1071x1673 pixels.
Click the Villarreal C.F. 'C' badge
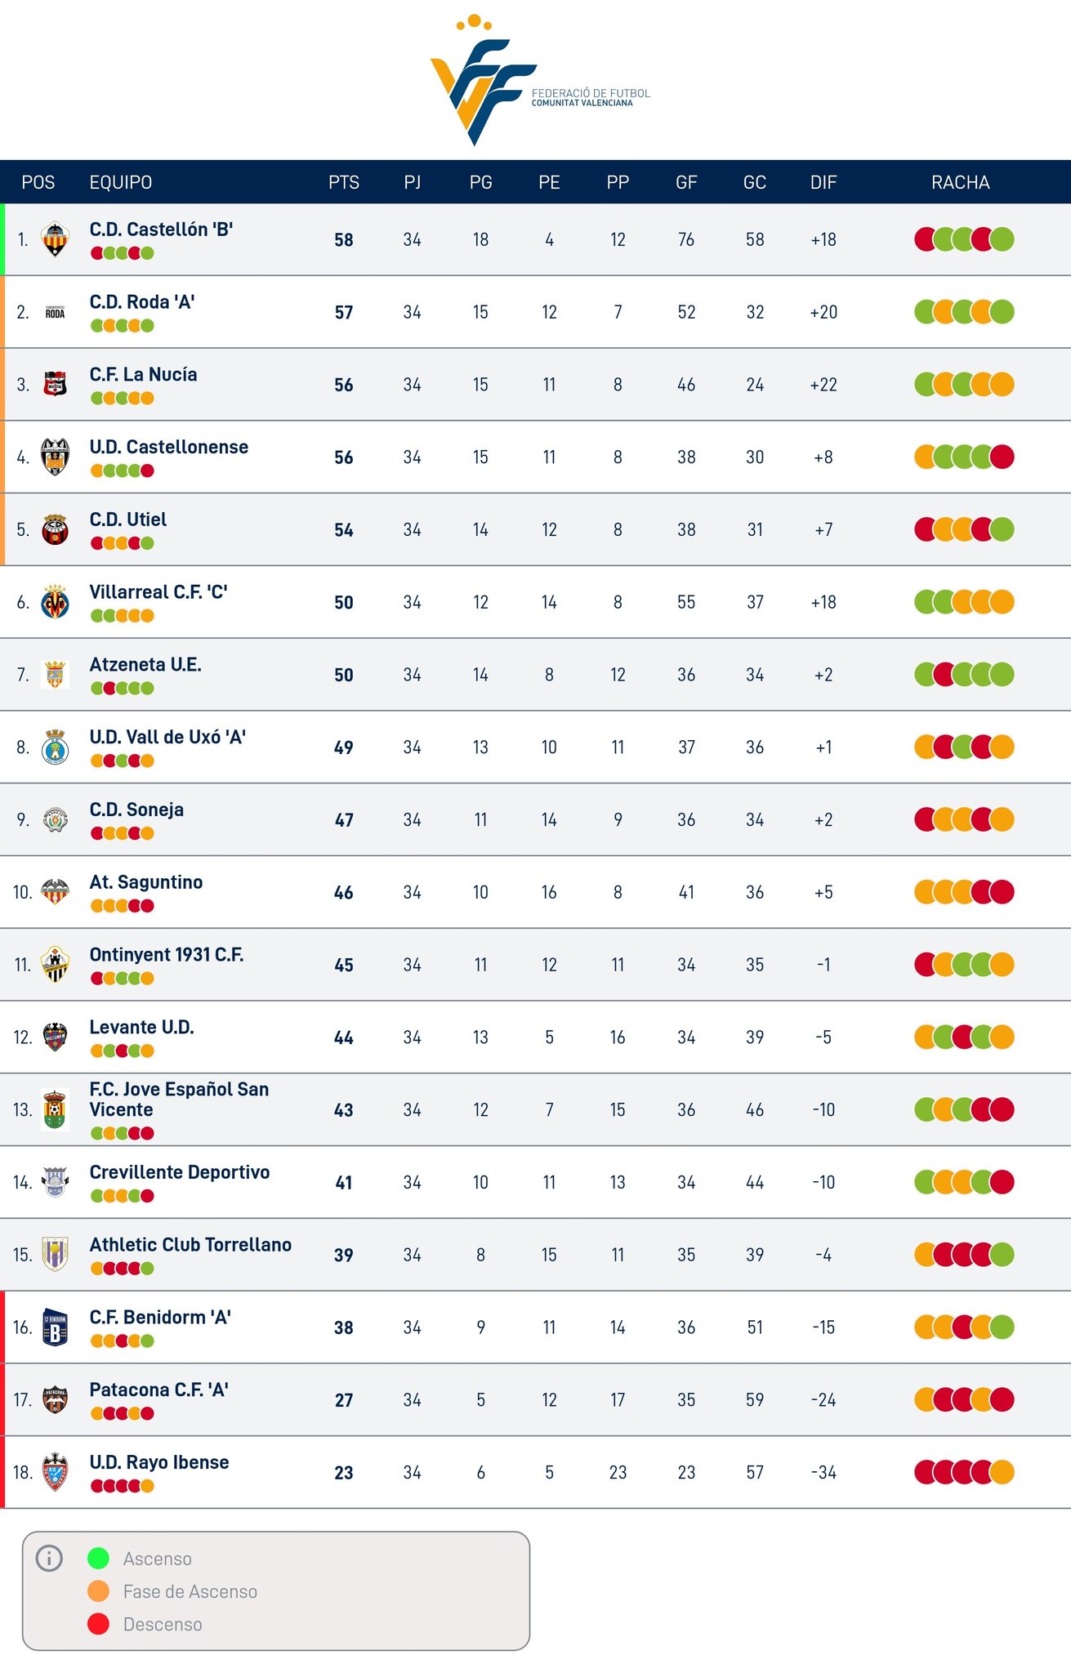coord(55,602)
